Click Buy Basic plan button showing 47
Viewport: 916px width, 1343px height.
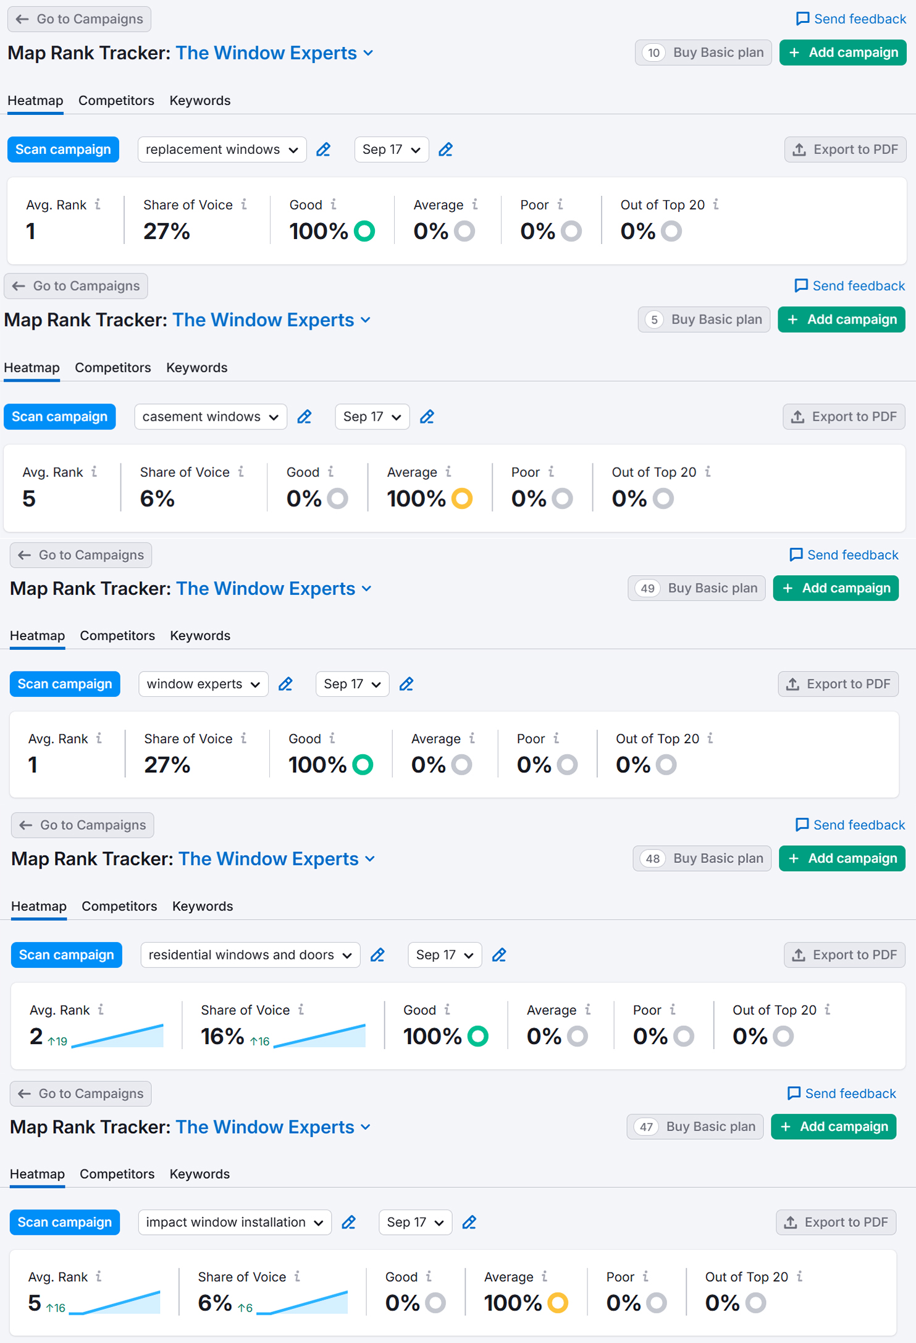pyautogui.click(x=695, y=1127)
